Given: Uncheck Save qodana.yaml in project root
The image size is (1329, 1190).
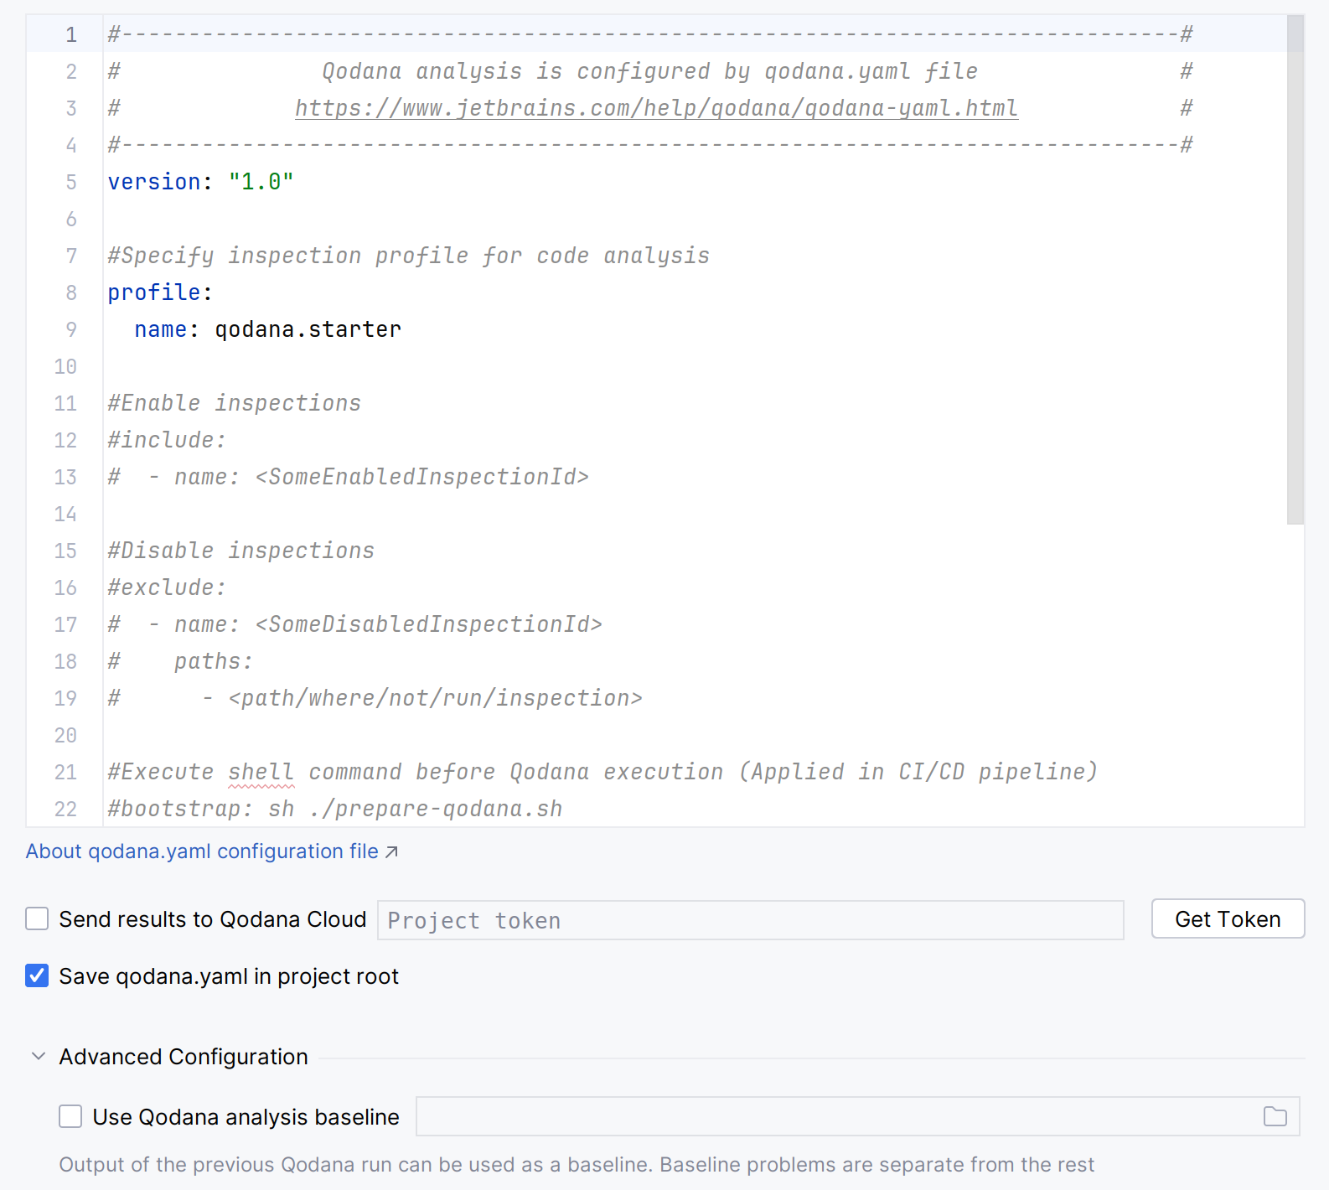Looking at the screenshot, I should coord(37,976).
